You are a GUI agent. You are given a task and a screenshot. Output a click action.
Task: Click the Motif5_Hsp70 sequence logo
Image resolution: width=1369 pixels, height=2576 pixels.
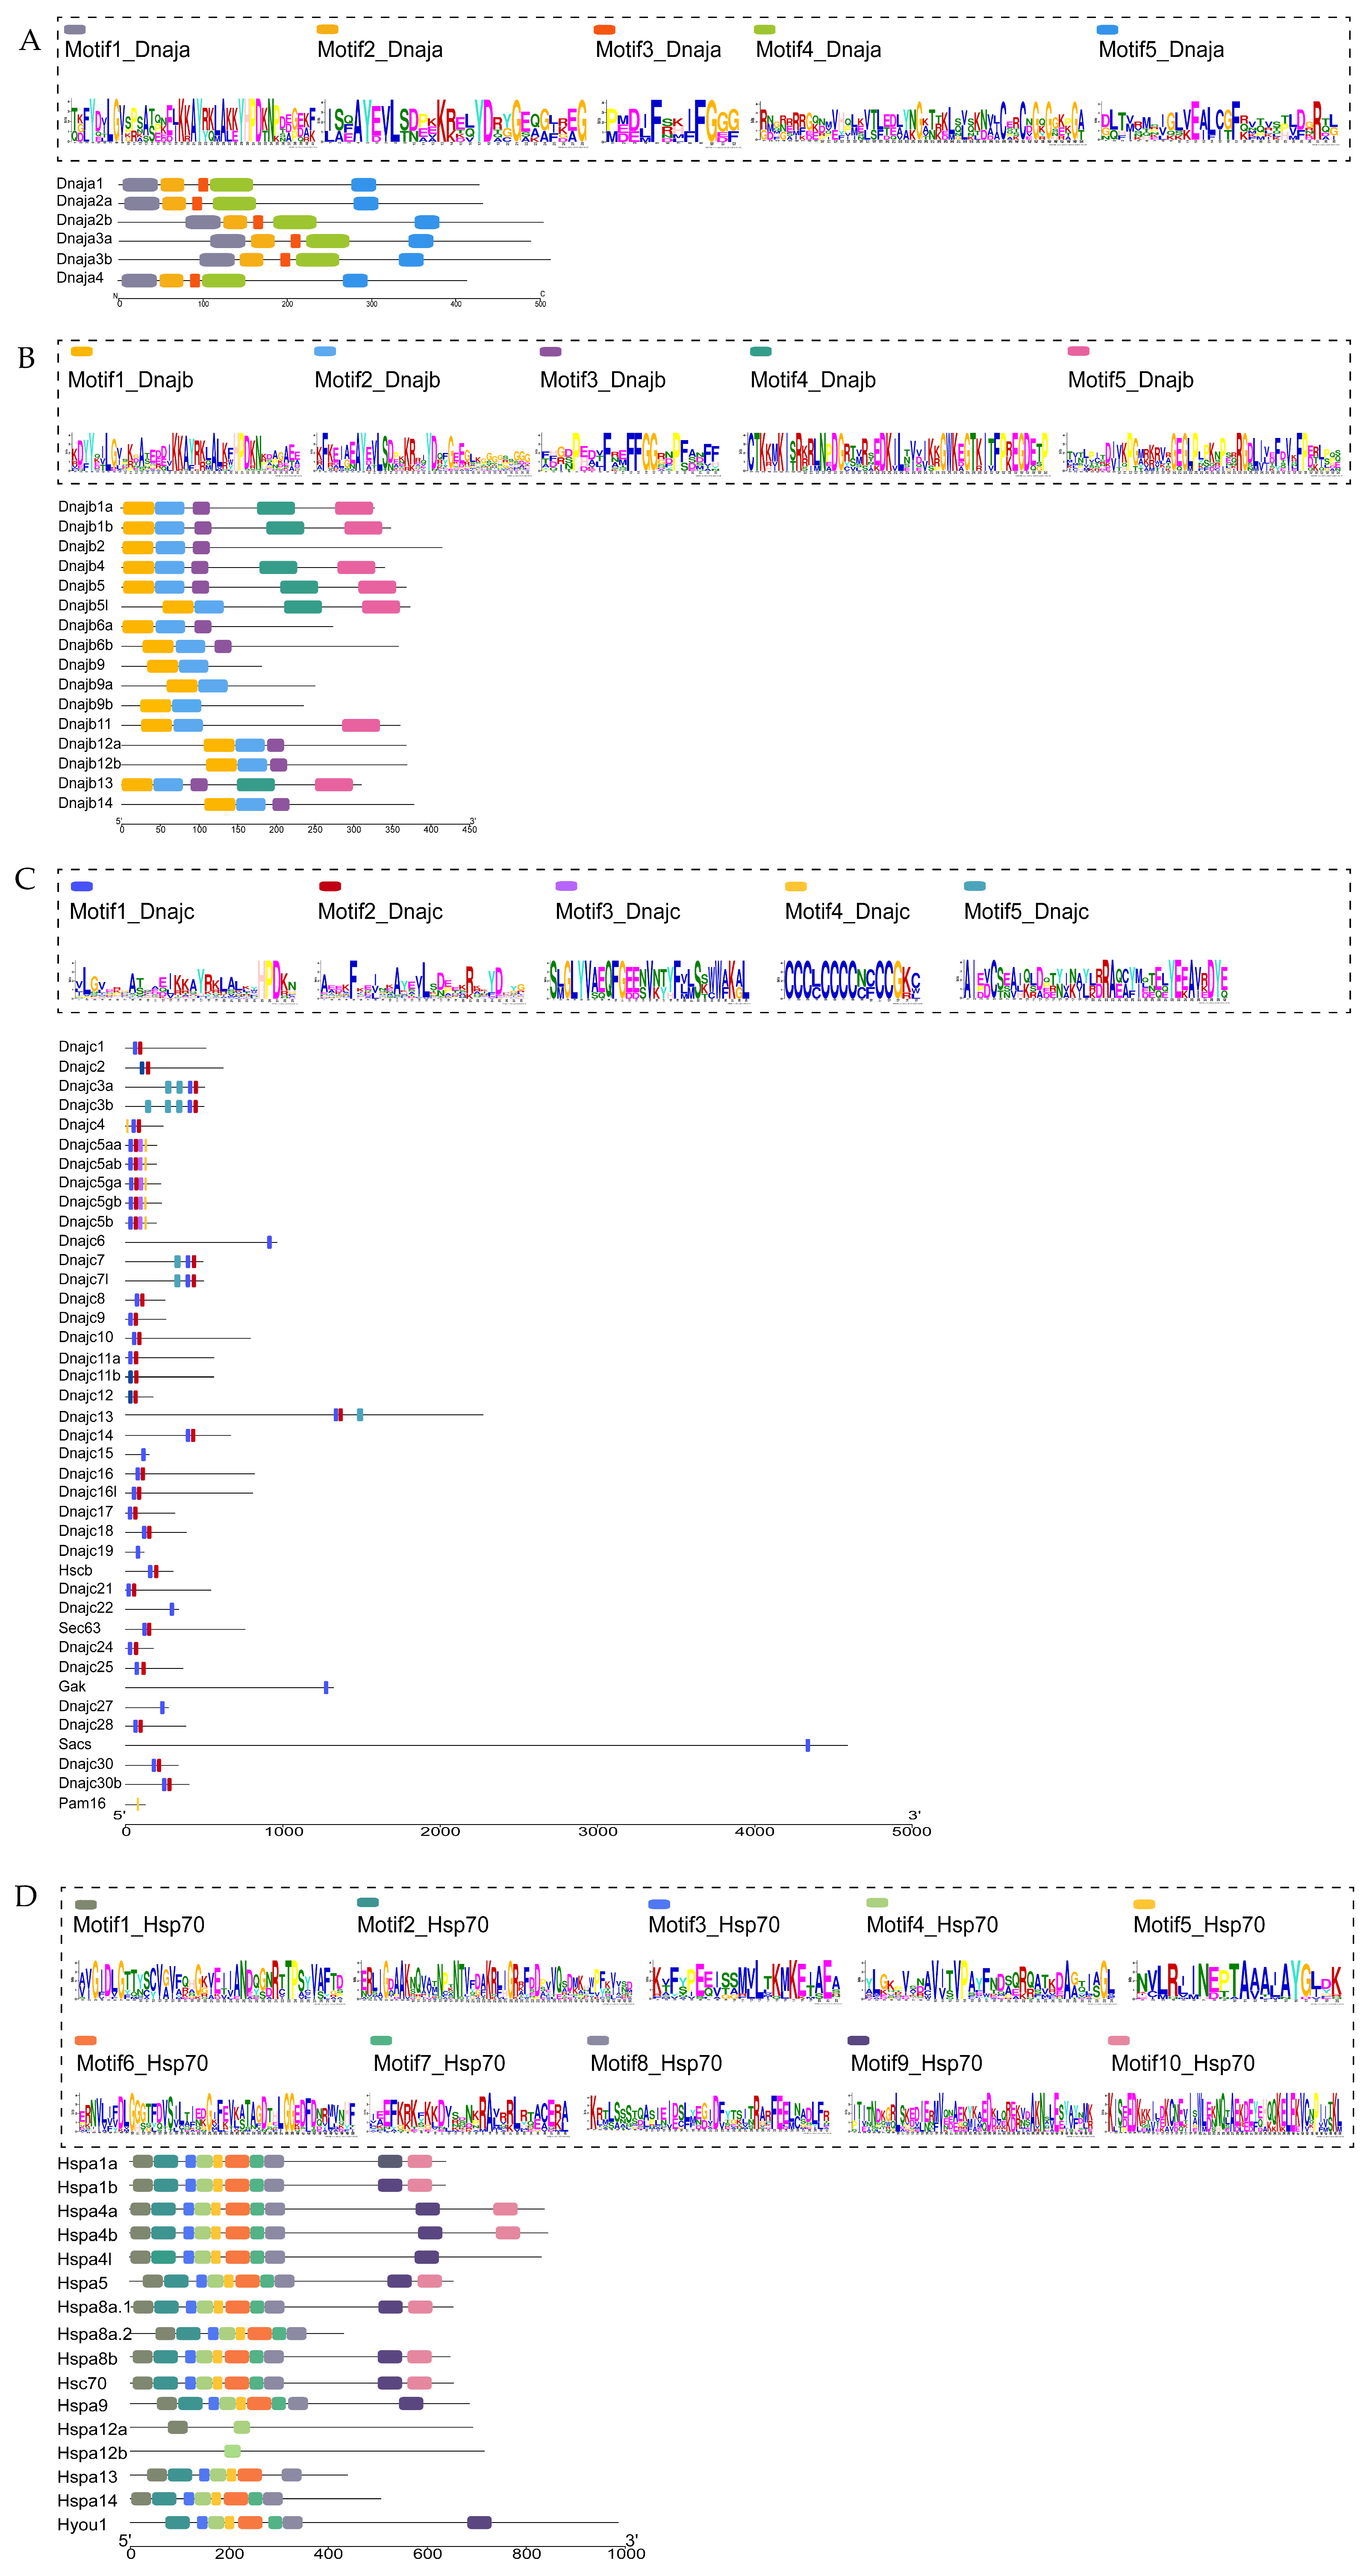[1237, 1981]
